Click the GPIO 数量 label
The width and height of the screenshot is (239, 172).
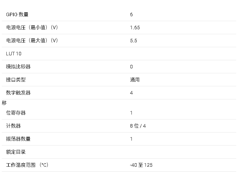click(17, 14)
